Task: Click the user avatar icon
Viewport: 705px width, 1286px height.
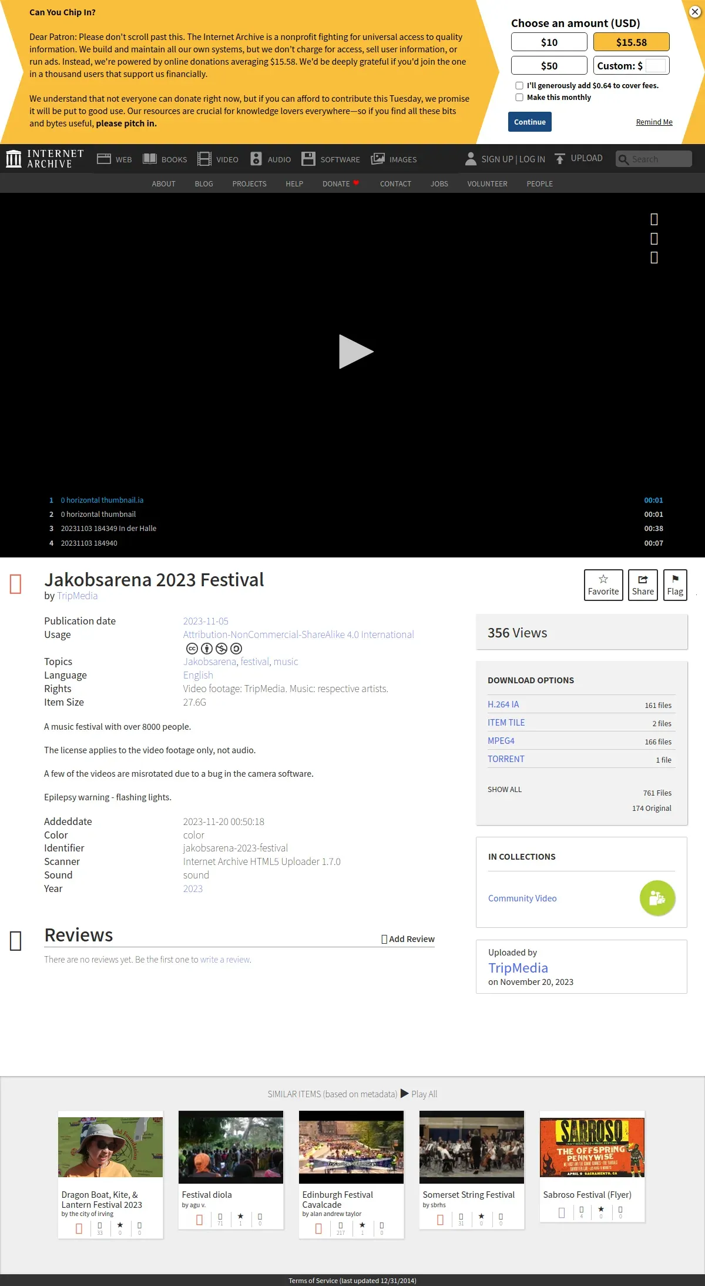Action: (x=471, y=159)
